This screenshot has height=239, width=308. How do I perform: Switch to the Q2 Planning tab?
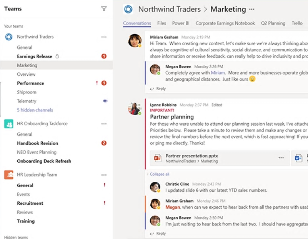(273, 23)
